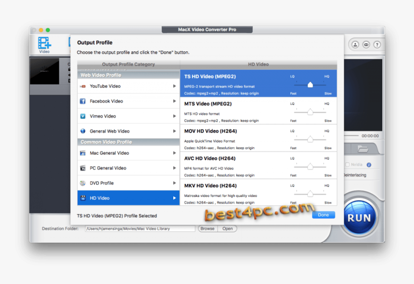The width and height of the screenshot is (414, 284).
Task: Click the Destination Folder path field
Action: 140,229
